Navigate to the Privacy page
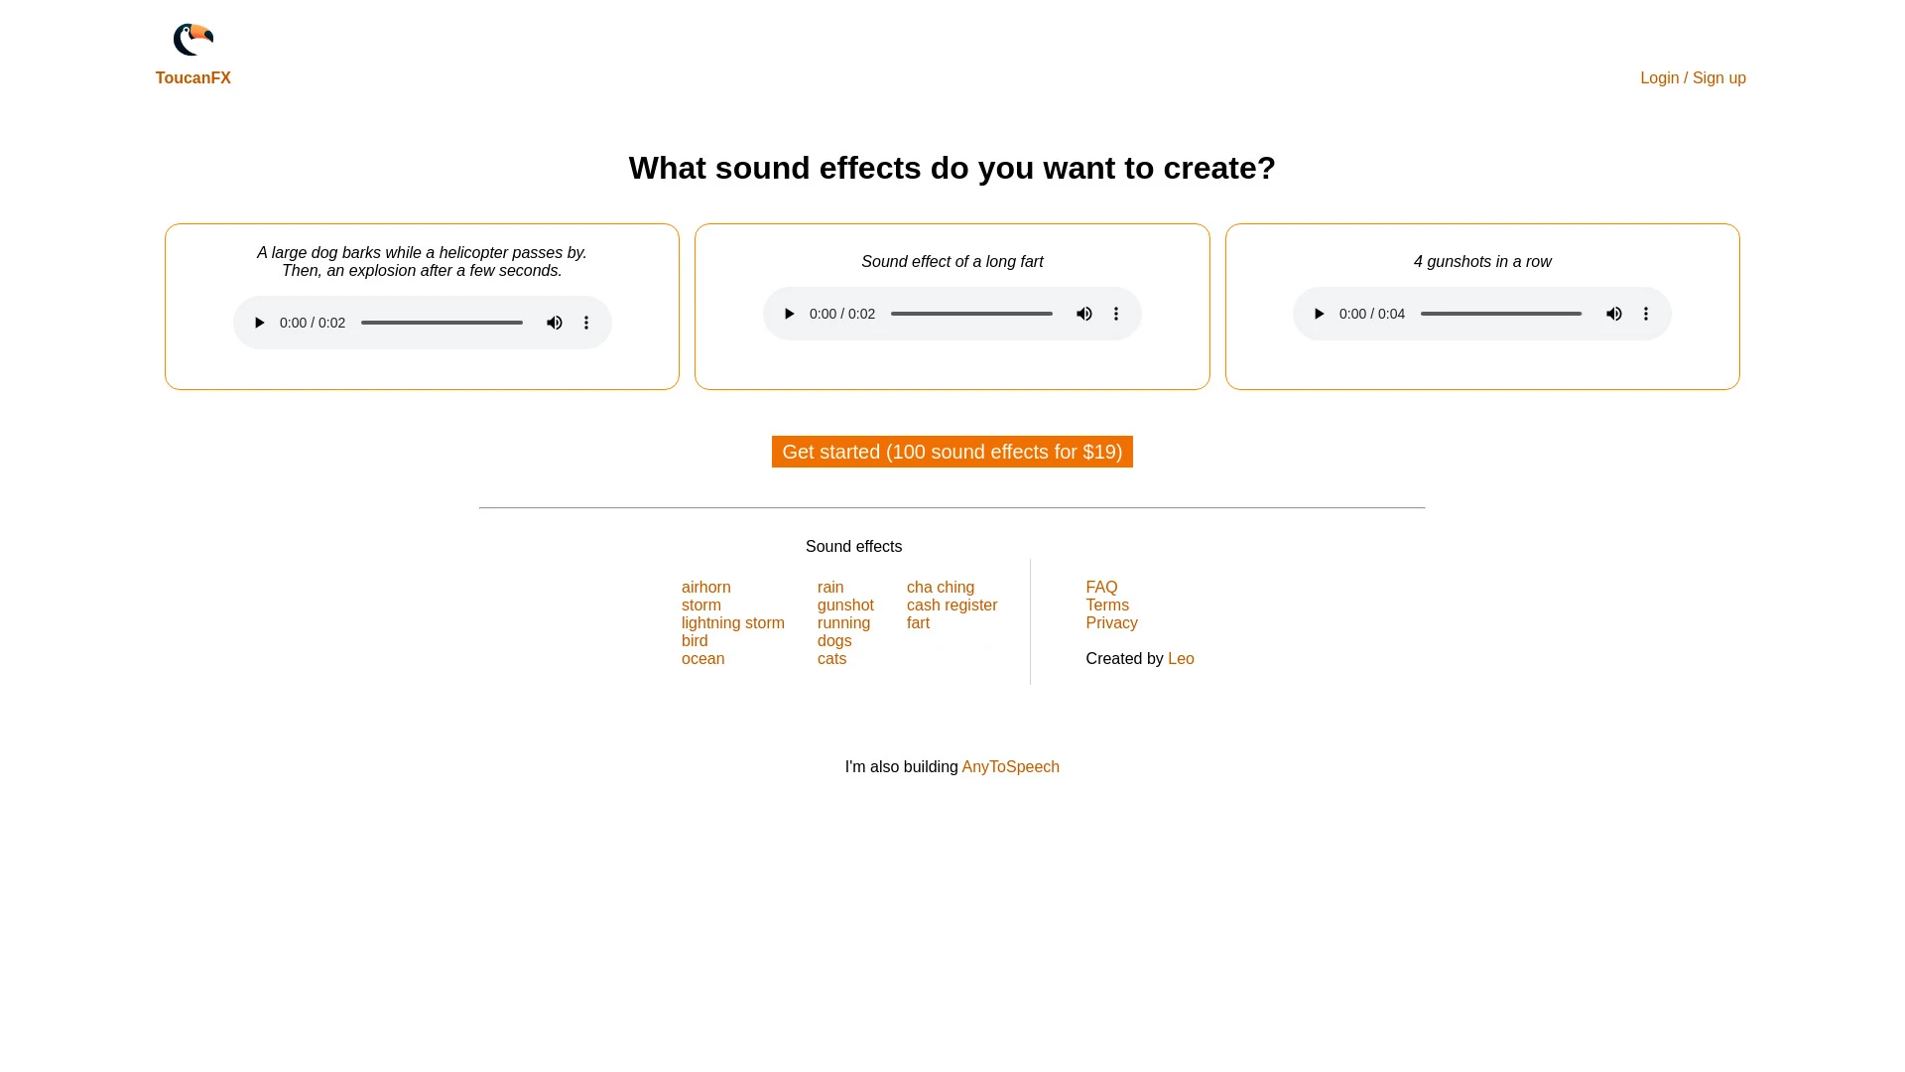1905x1072 pixels. tap(1111, 623)
